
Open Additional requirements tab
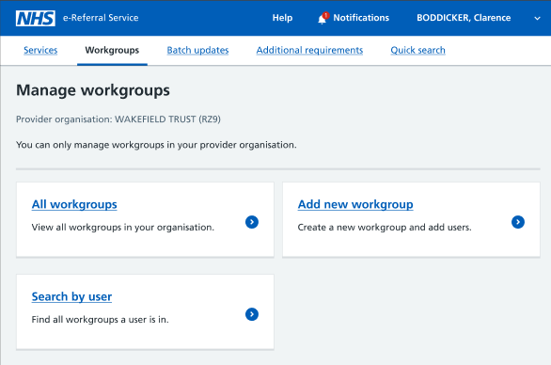point(309,50)
